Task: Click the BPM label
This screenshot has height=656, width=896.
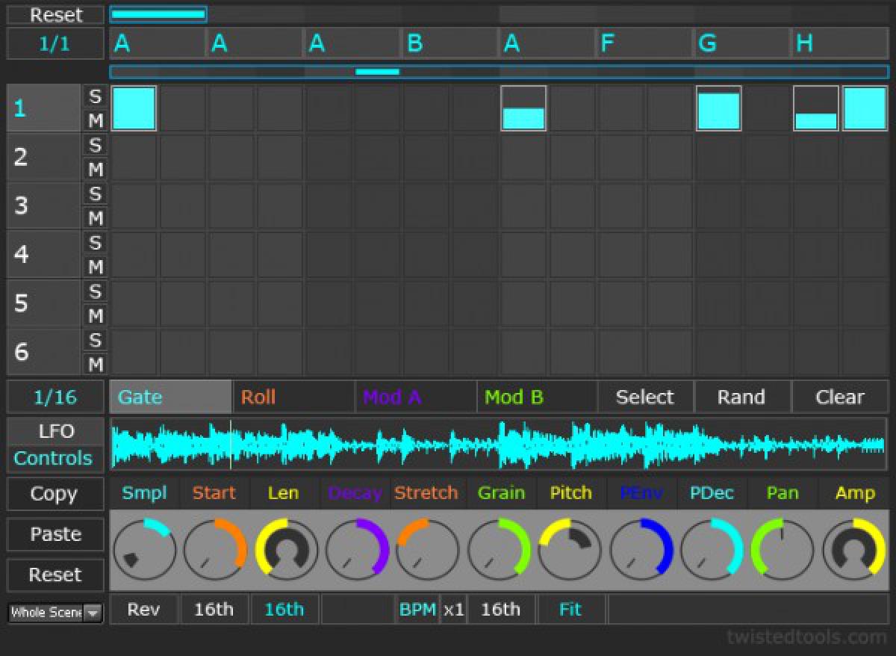Action: point(417,609)
